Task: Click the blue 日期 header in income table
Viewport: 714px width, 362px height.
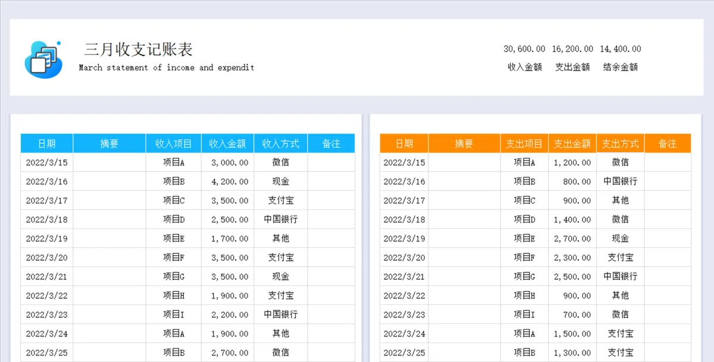Action: click(x=47, y=143)
